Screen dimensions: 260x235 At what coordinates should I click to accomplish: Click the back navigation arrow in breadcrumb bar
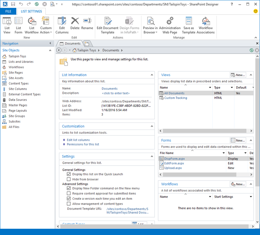point(59,50)
